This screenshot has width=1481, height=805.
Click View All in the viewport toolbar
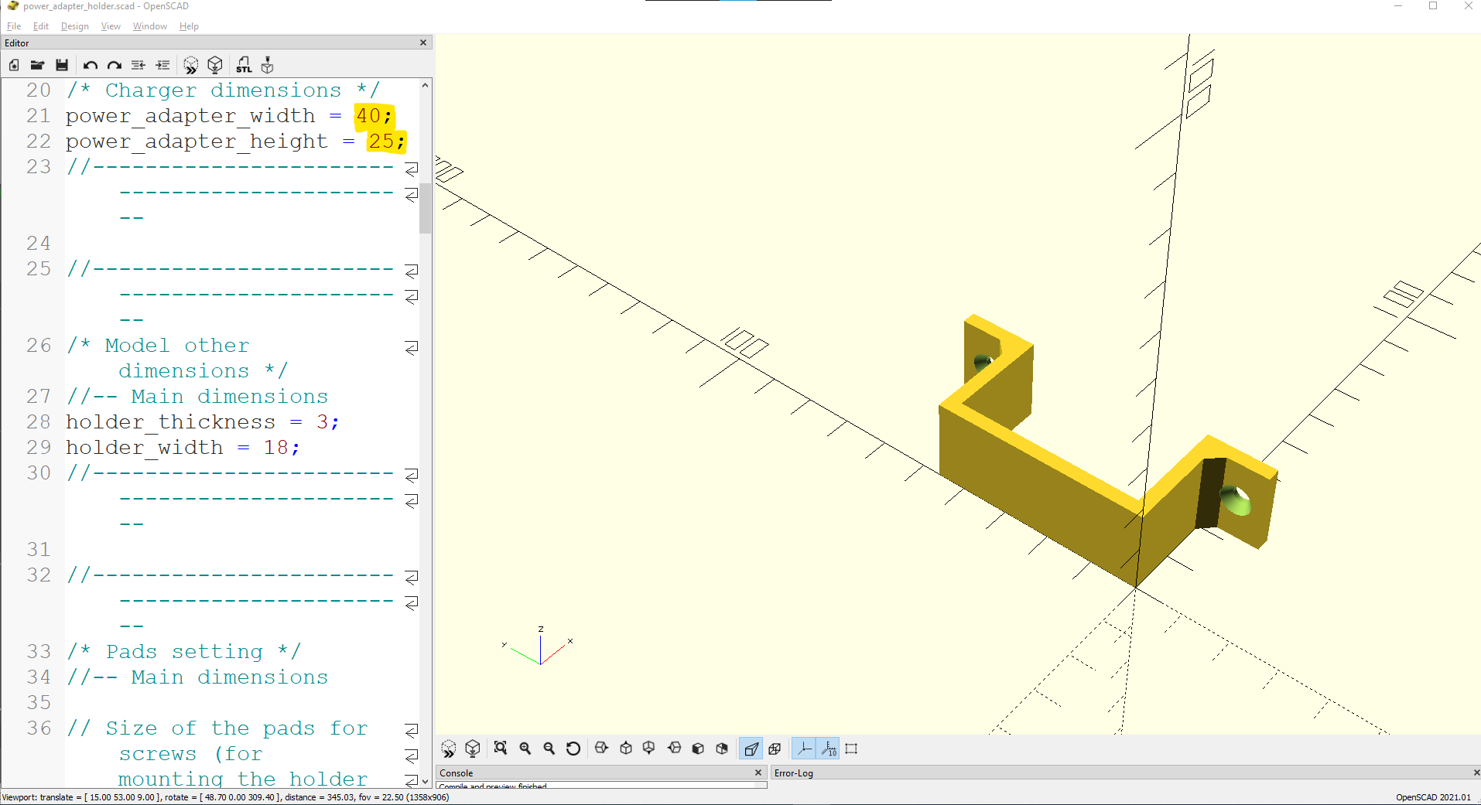tap(501, 749)
